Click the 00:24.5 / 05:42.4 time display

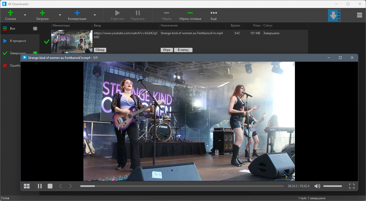299,186
